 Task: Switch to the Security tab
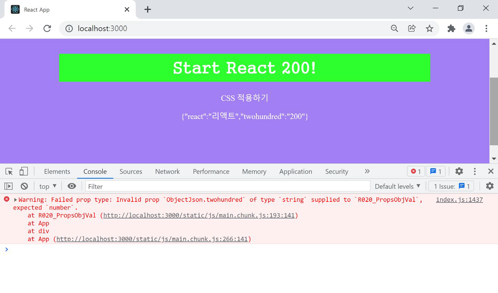336,171
